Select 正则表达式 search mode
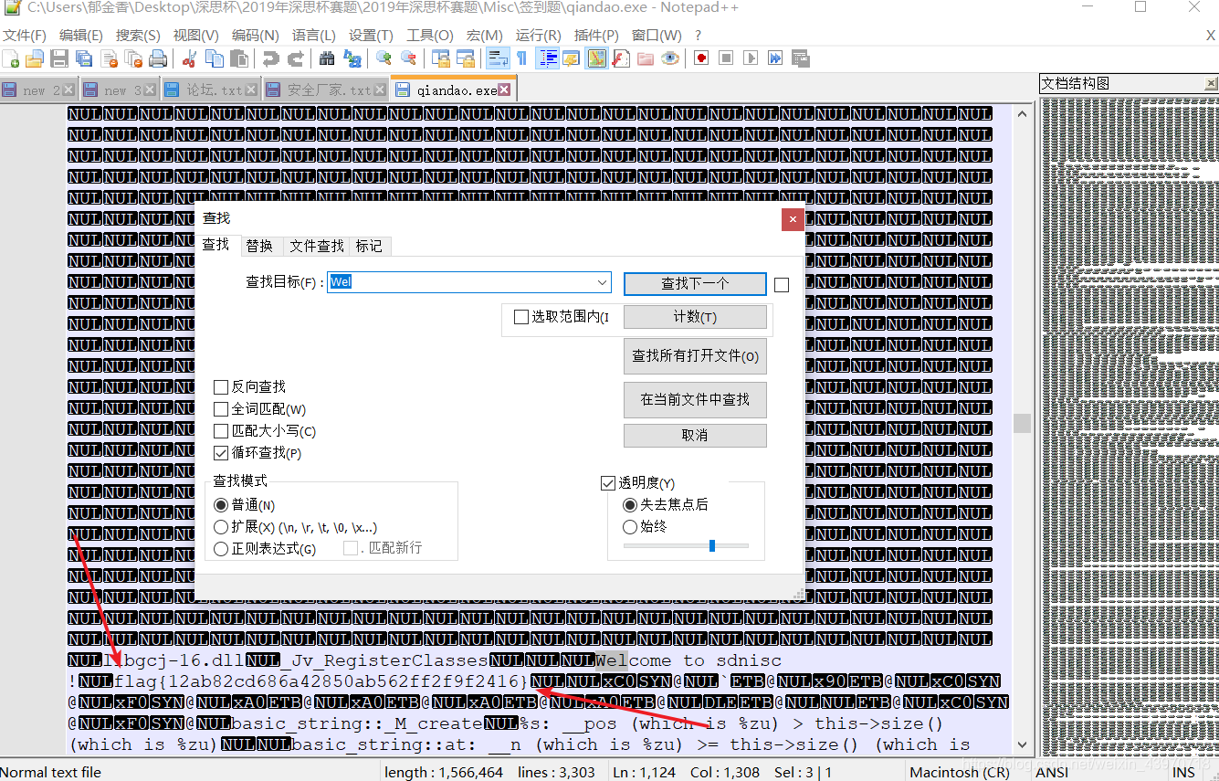This screenshot has height=781, width=1219. tap(265, 549)
